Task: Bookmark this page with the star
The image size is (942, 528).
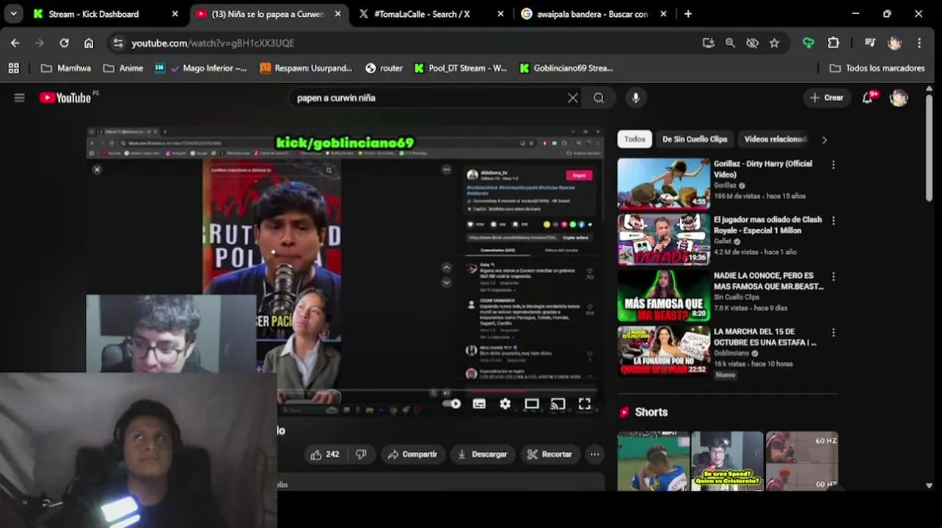Action: tap(774, 43)
